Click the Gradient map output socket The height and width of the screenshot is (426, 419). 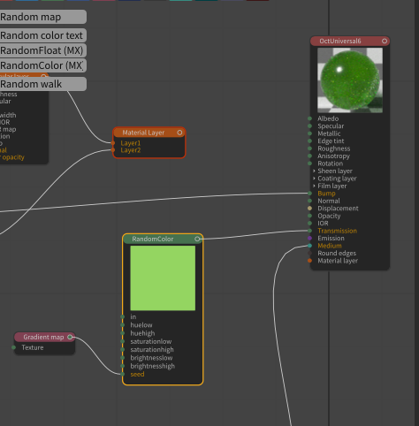tap(70, 337)
